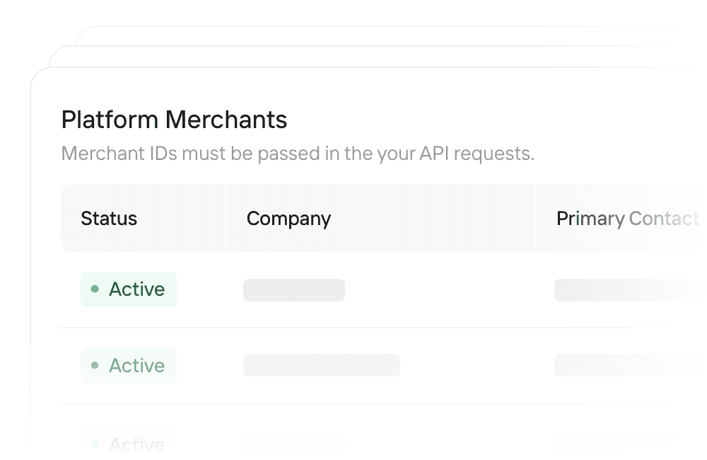This screenshot has height=460, width=707.
Task: Click the Platform Merchants heading
Action: tap(174, 120)
